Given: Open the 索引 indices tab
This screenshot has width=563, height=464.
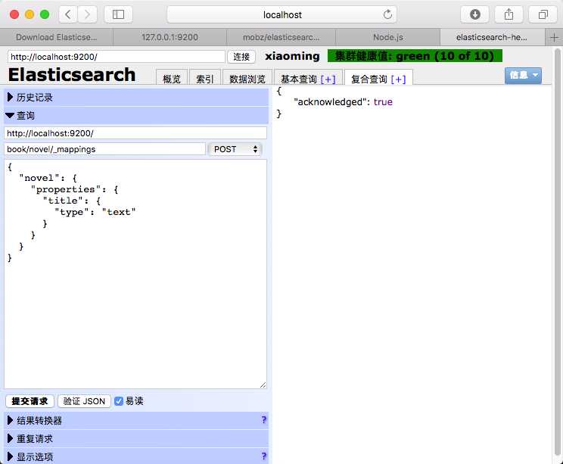Looking at the screenshot, I should pos(204,78).
